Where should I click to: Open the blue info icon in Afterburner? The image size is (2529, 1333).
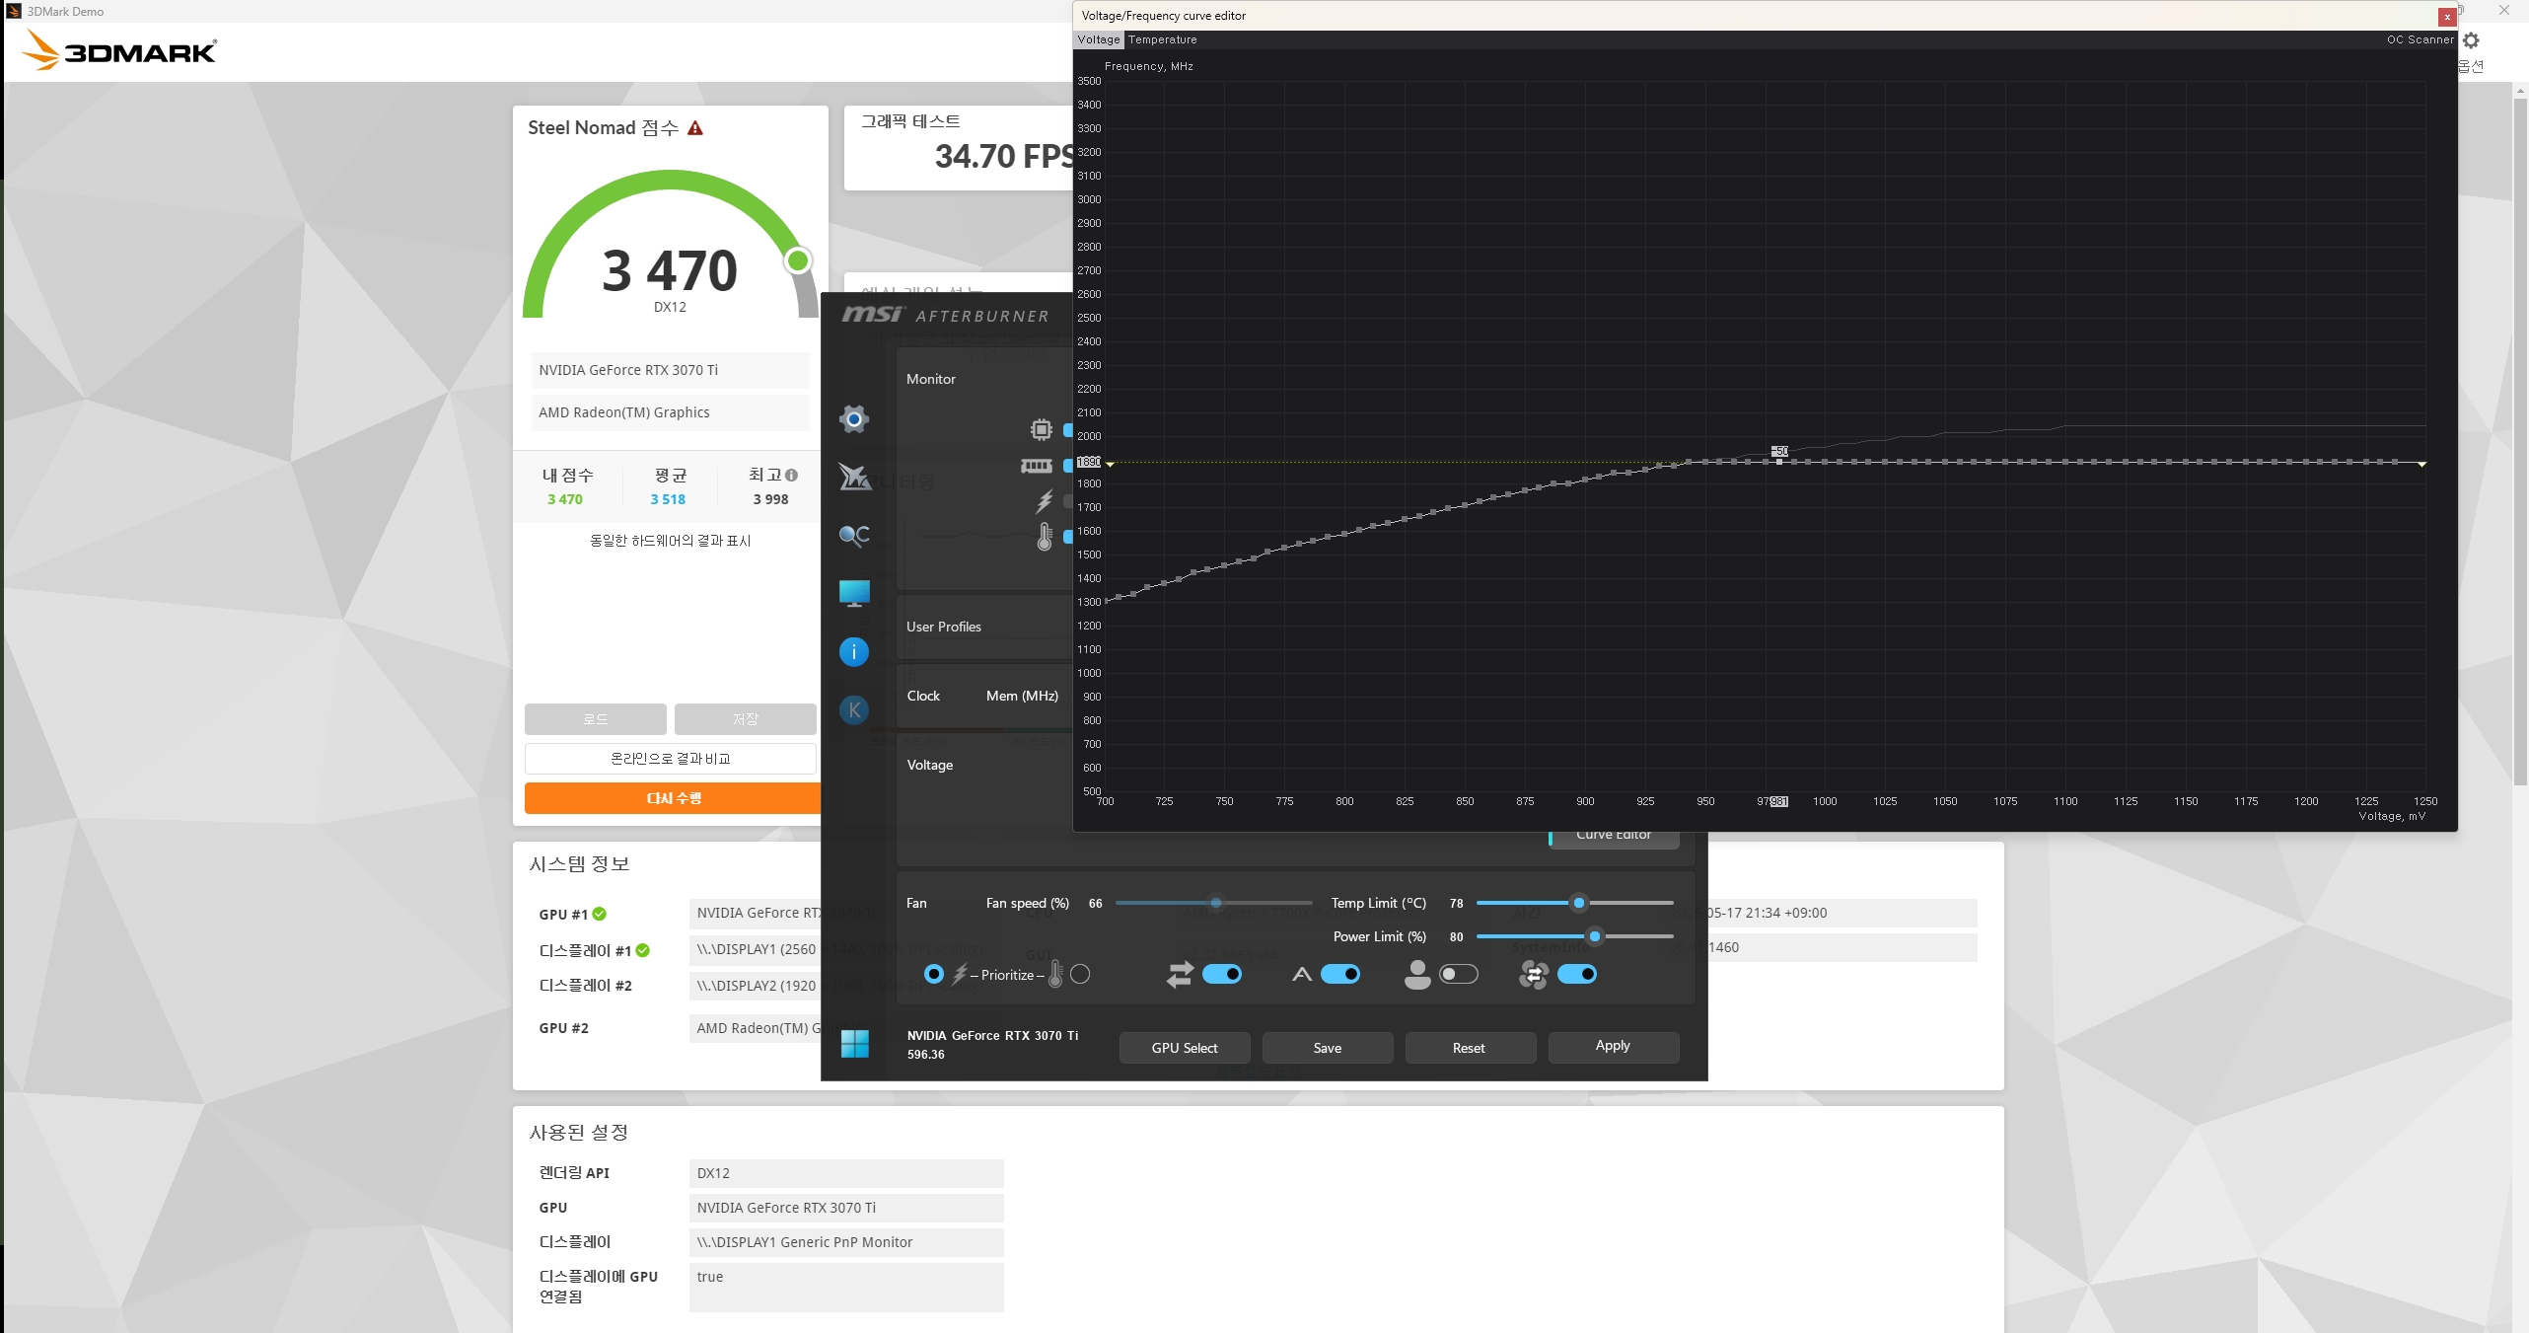coord(854,651)
